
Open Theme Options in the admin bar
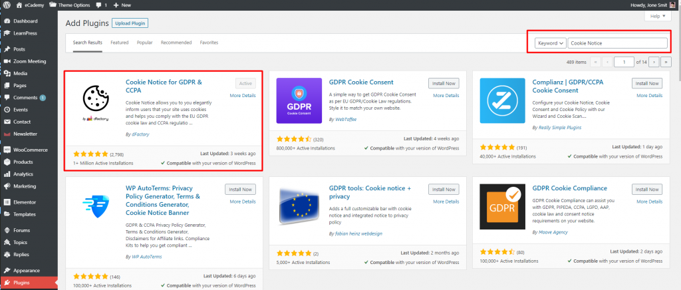(72, 5)
